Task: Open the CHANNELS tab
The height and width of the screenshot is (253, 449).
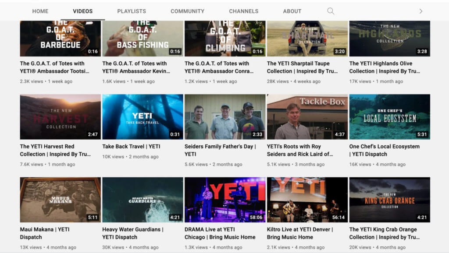Action: pos(244,11)
